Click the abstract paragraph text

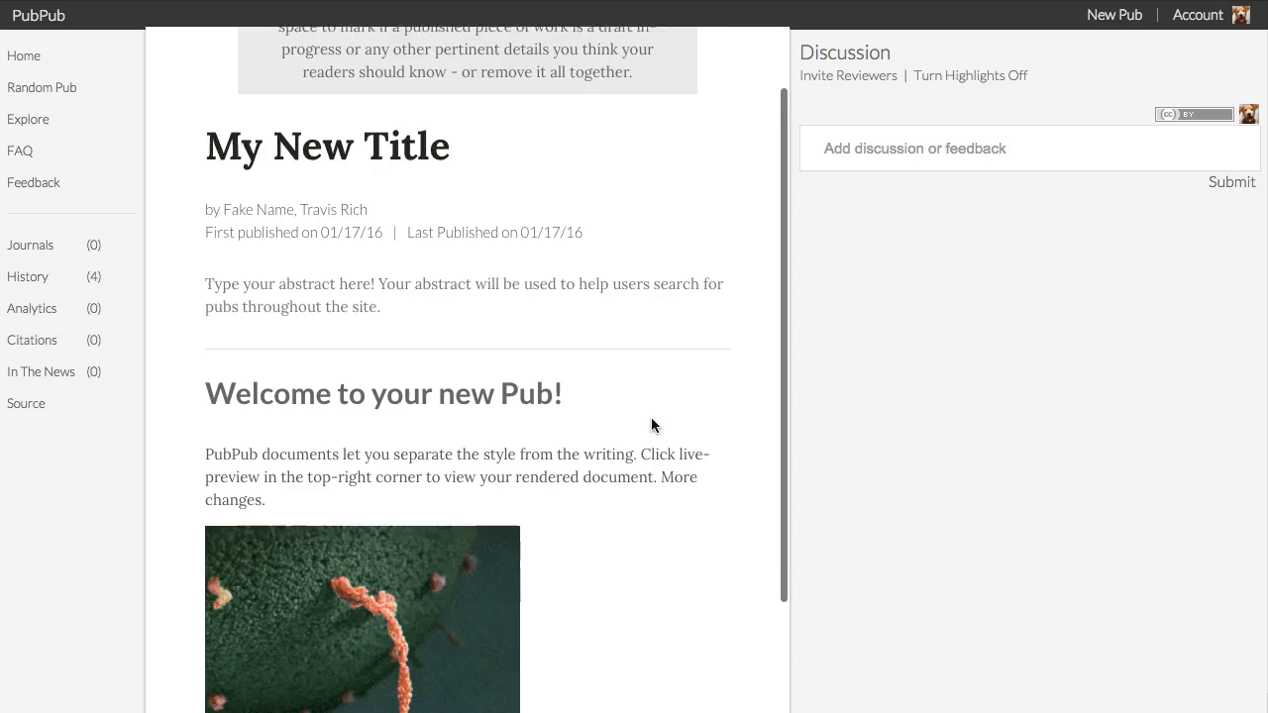point(465,295)
